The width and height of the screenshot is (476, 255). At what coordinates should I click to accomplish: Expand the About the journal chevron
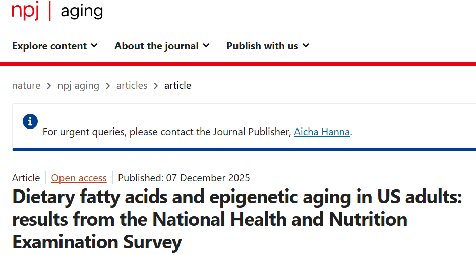pyautogui.click(x=206, y=46)
